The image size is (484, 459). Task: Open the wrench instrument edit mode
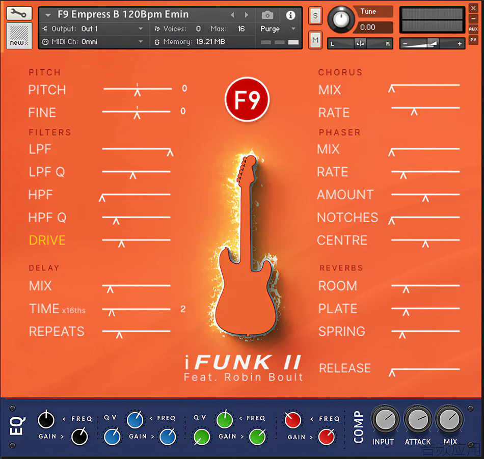(19, 13)
